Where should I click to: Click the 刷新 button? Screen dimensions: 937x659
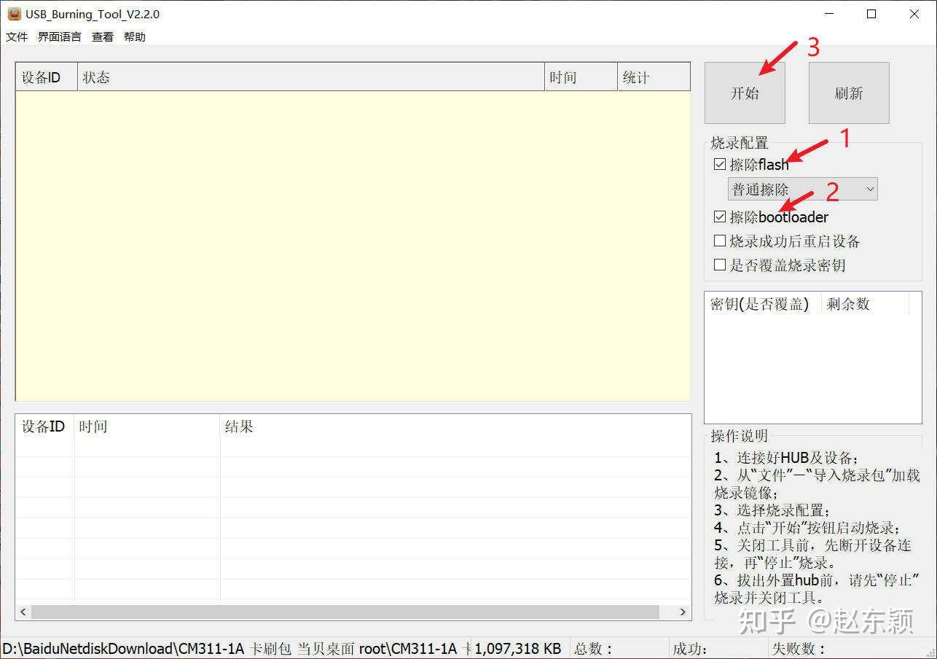click(849, 93)
